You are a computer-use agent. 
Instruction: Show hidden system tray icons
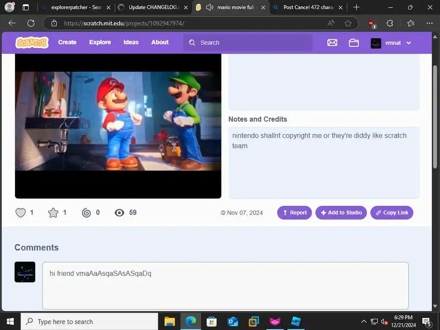[364, 321]
